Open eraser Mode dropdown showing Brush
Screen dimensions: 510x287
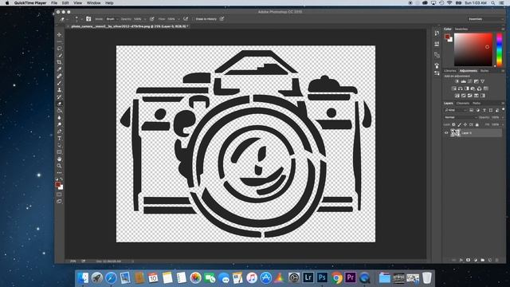pyautogui.click(x=112, y=19)
